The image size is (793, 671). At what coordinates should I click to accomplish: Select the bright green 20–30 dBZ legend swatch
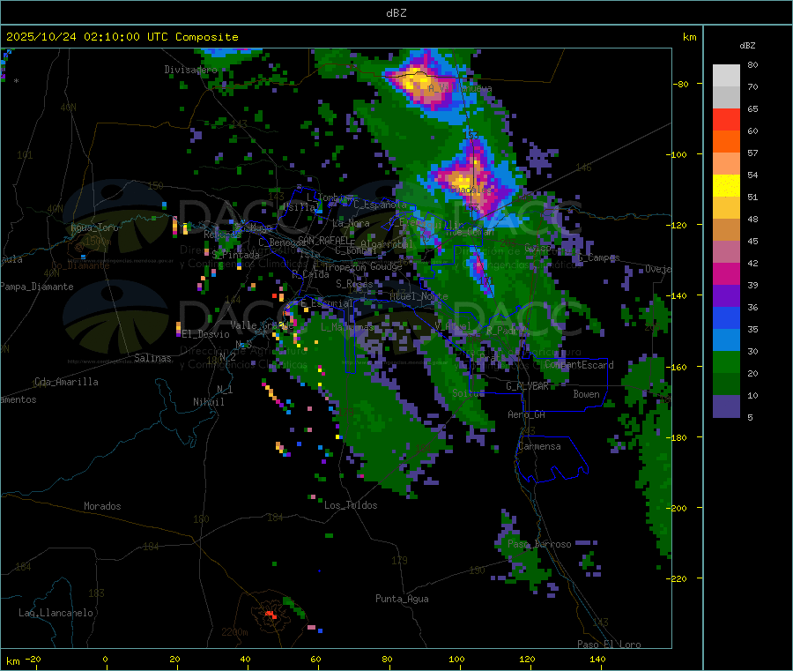tap(726, 362)
